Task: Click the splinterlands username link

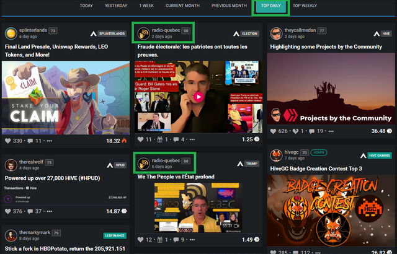Action: point(33,30)
